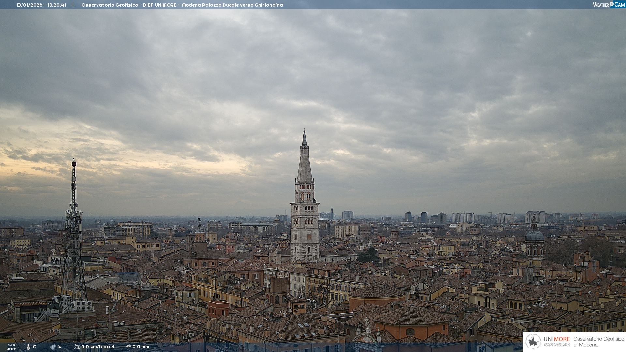The image size is (626, 352).
Task: Click the UNIMORE circular seal emblem
Action: click(x=533, y=342)
